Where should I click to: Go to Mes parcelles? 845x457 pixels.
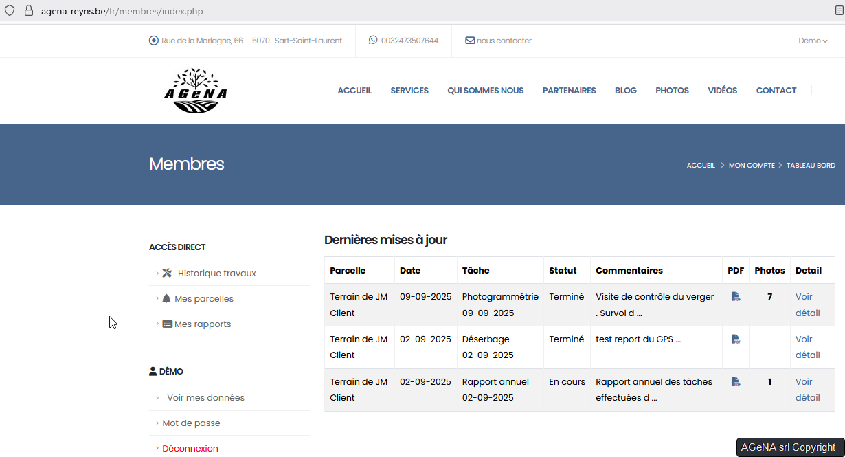pyautogui.click(x=203, y=299)
